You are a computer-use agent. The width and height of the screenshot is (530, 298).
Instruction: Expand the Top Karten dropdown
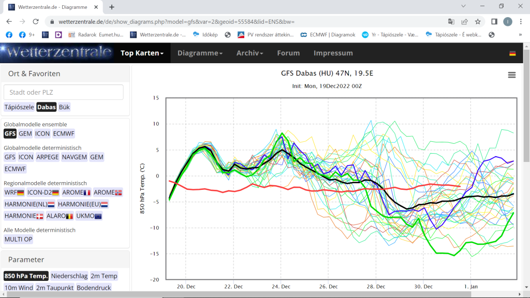(x=142, y=53)
